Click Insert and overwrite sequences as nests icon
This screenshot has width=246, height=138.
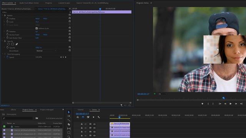click(78, 117)
